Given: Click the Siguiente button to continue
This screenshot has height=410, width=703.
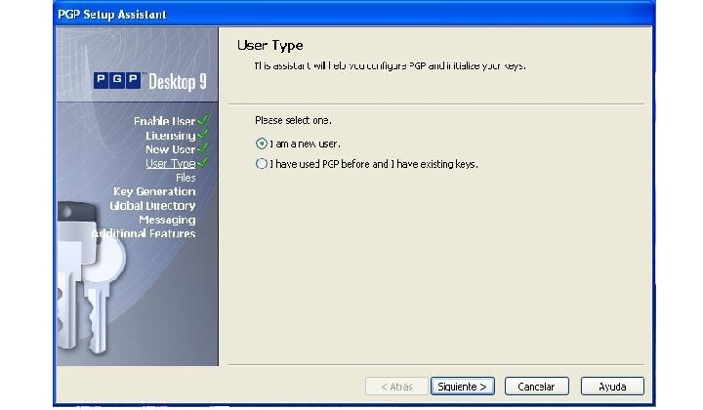Looking at the screenshot, I should coord(462,387).
